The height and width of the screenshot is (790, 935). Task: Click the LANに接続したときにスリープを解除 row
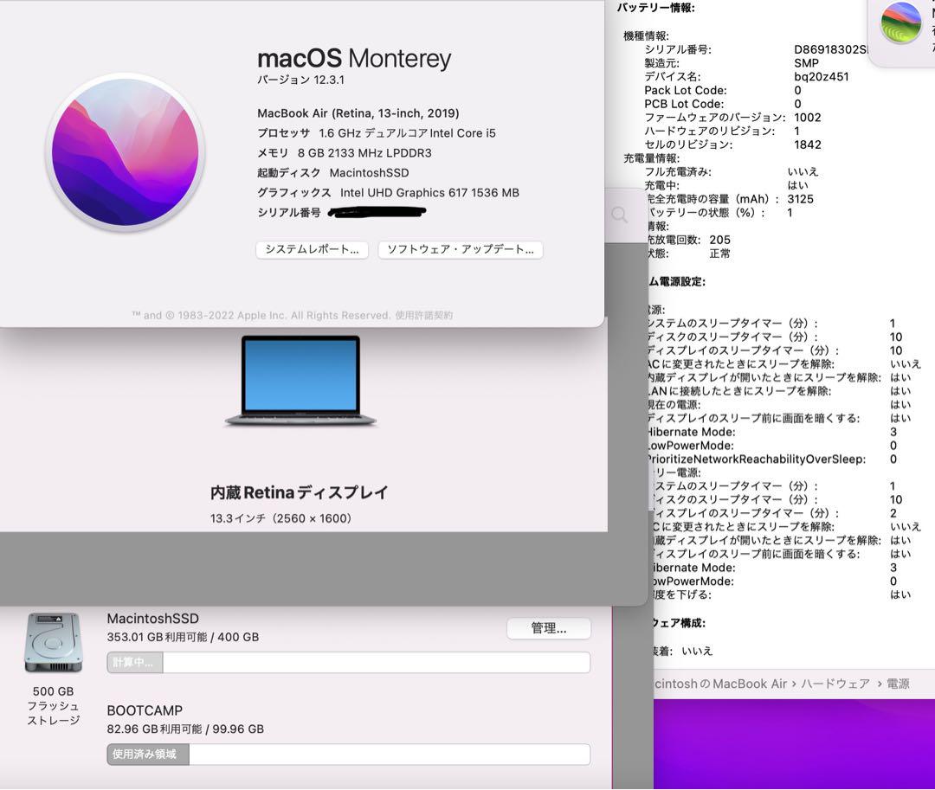[779, 391]
